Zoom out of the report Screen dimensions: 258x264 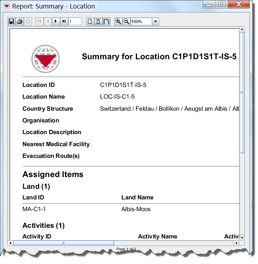(x=126, y=22)
